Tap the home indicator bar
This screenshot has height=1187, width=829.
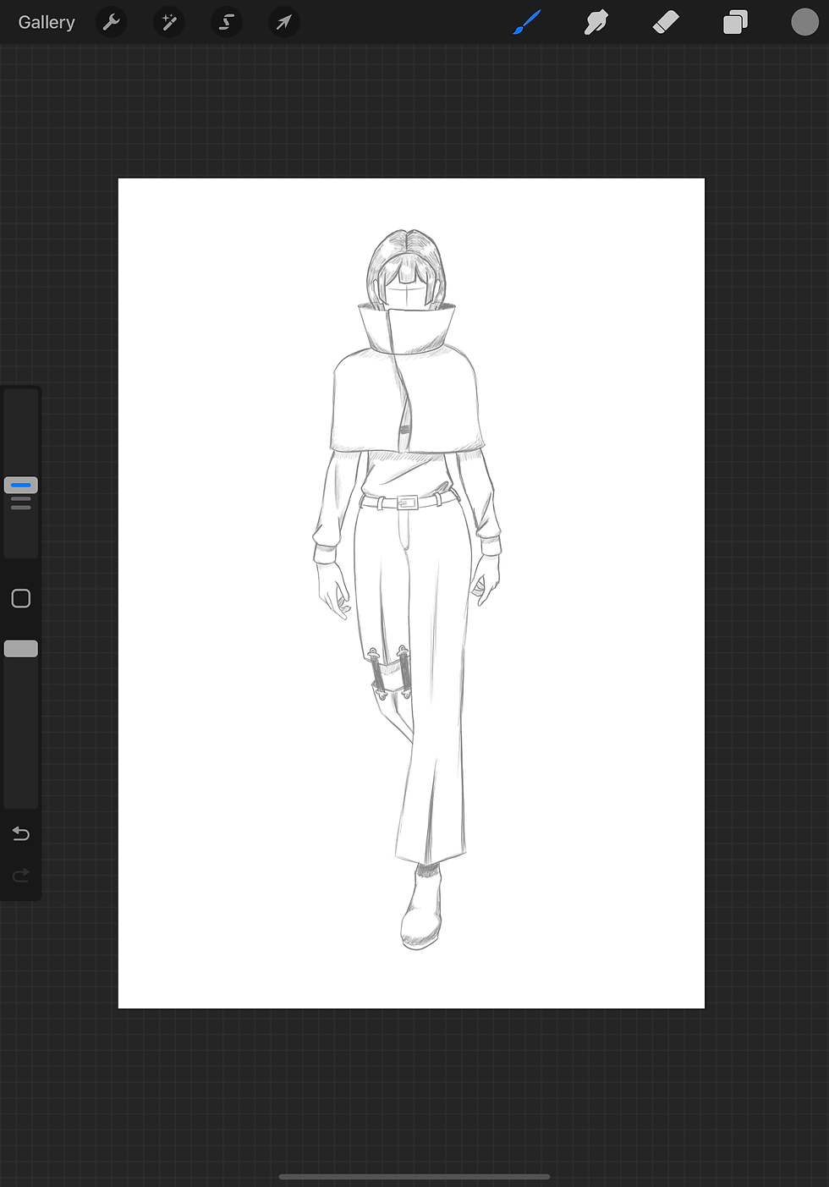414,1176
